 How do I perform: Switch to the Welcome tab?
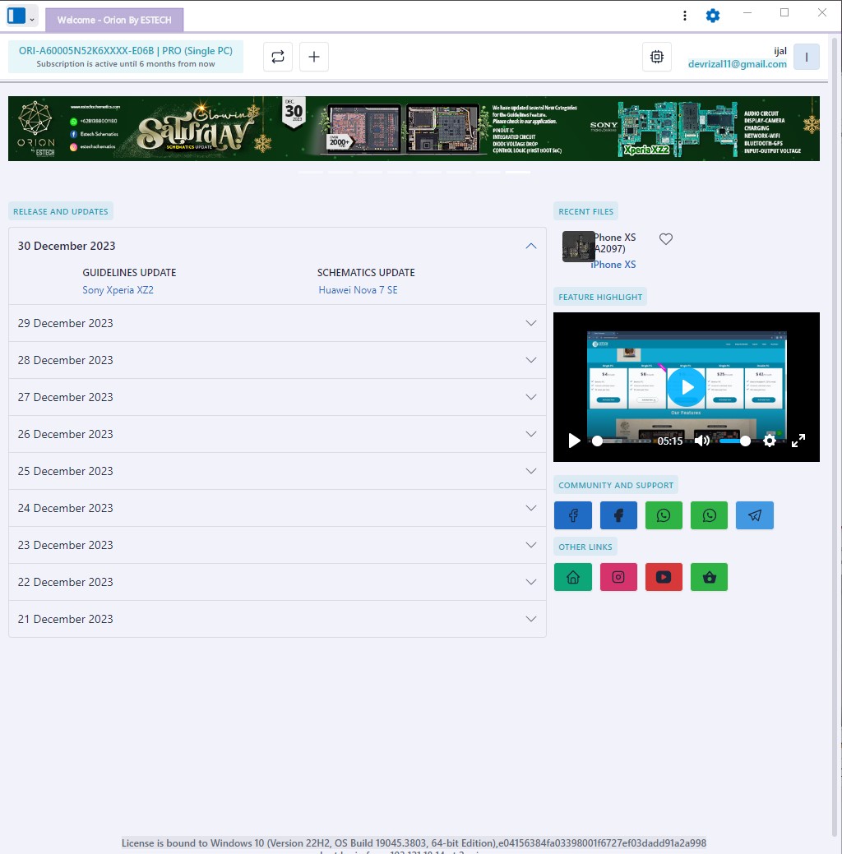pos(114,19)
